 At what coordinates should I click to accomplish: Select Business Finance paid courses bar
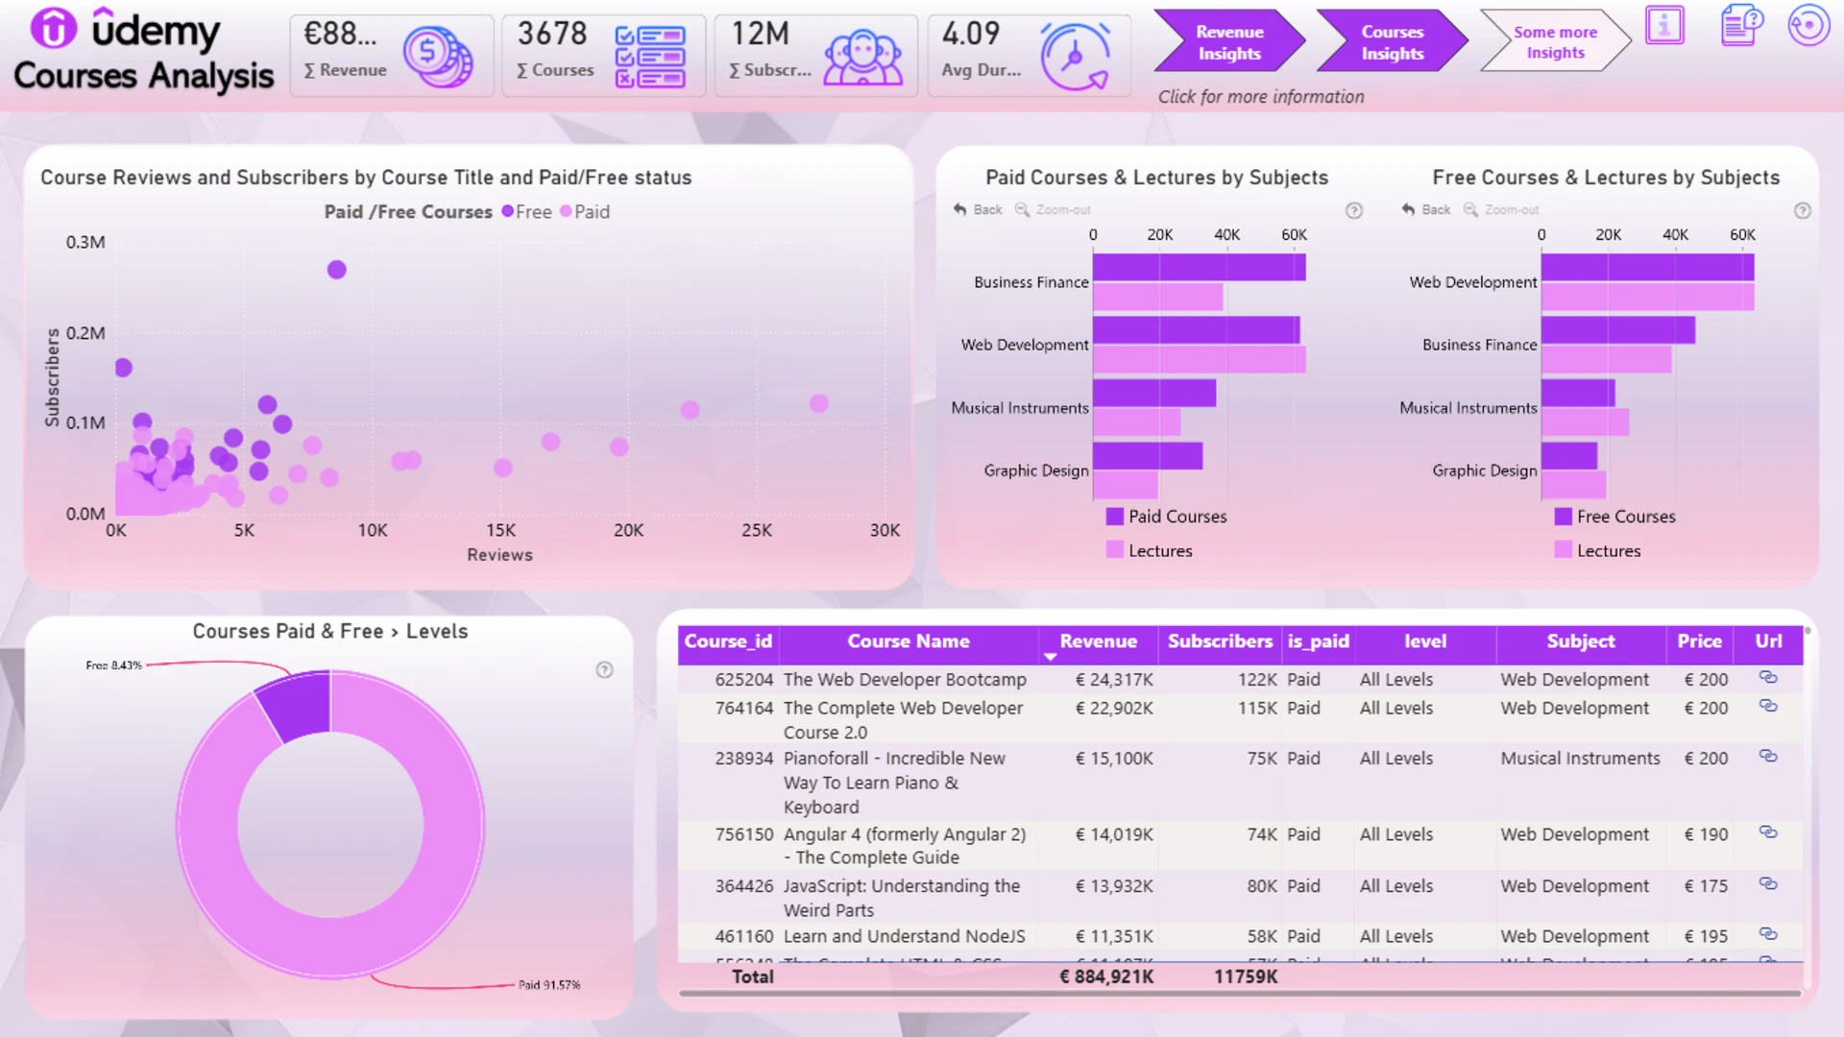click(1200, 267)
